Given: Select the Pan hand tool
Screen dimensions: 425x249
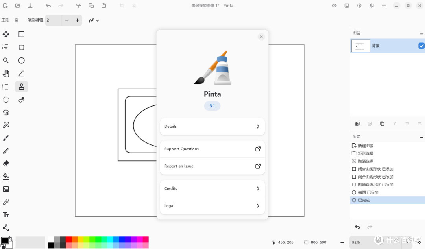Looking at the screenshot, I should pyautogui.click(x=6, y=74).
